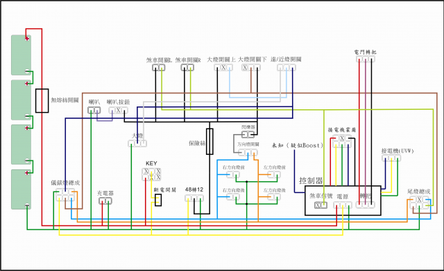The width and height of the screenshot is (444, 271).
Task: Click the 儀錶燈總成 connector block
Action: tap(65, 194)
